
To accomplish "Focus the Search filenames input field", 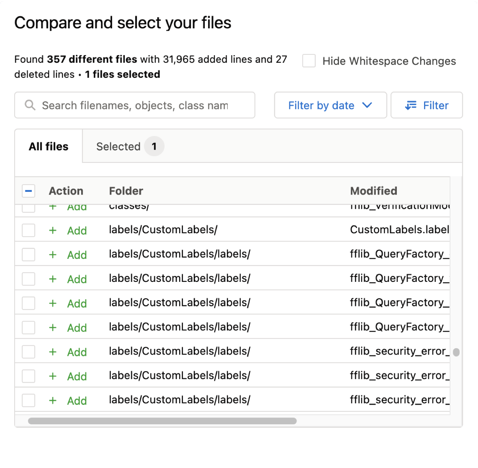I will pyautogui.click(x=135, y=105).
